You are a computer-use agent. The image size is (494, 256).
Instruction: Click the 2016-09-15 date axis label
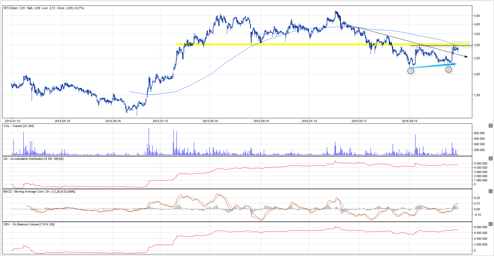(409, 121)
